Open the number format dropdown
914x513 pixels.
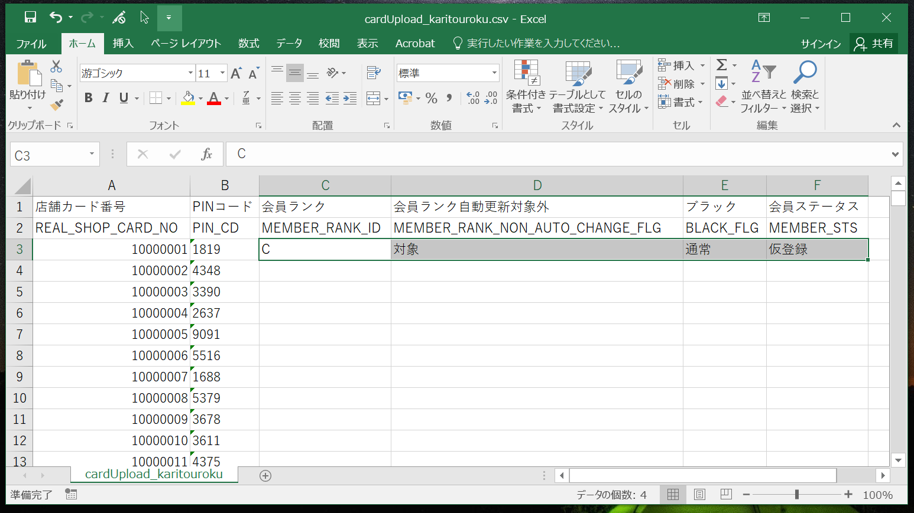pos(494,73)
